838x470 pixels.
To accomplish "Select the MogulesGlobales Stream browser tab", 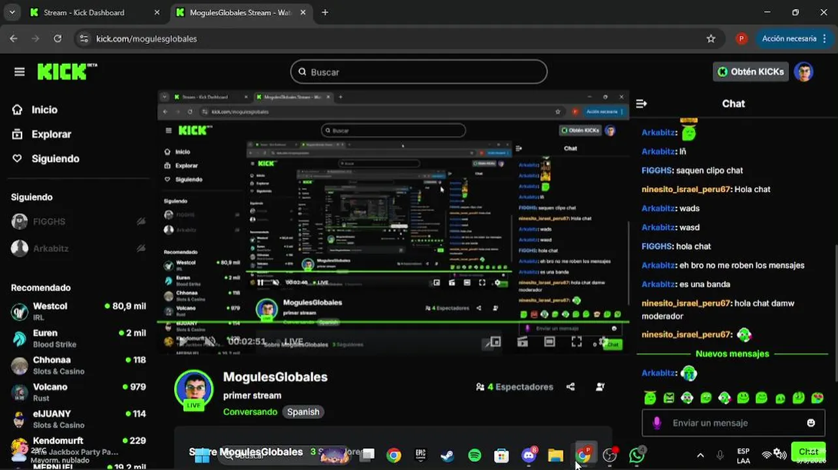I will (240, 12).
